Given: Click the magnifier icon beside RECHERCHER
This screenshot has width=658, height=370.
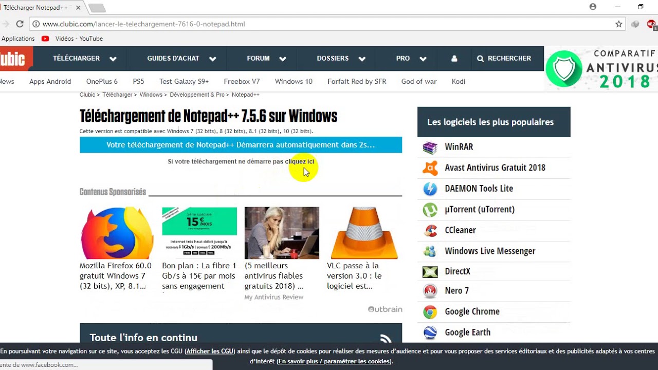Looking at the screenshot, I should coord(480,59).
